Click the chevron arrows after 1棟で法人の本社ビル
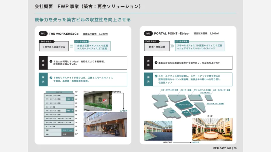Screen dimensions: 271x152 point(71,47)
